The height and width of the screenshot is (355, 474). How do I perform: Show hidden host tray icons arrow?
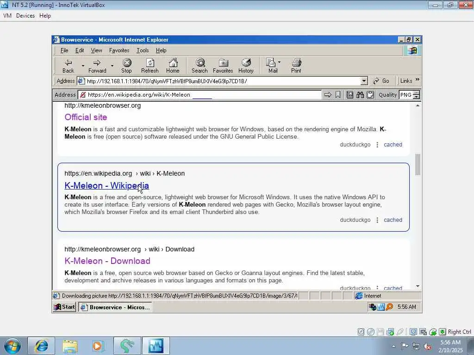pyautogui.click(x=393, y=346)
